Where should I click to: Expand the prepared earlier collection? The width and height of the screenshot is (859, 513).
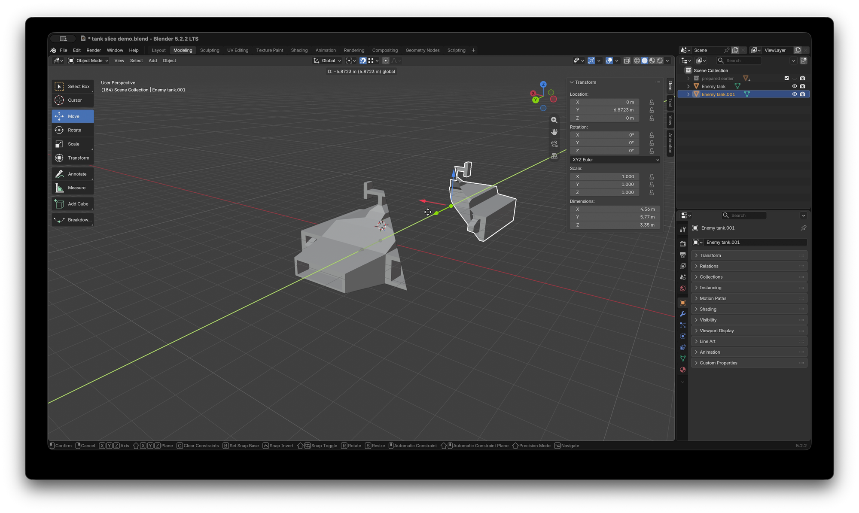[x=688, y=79]
